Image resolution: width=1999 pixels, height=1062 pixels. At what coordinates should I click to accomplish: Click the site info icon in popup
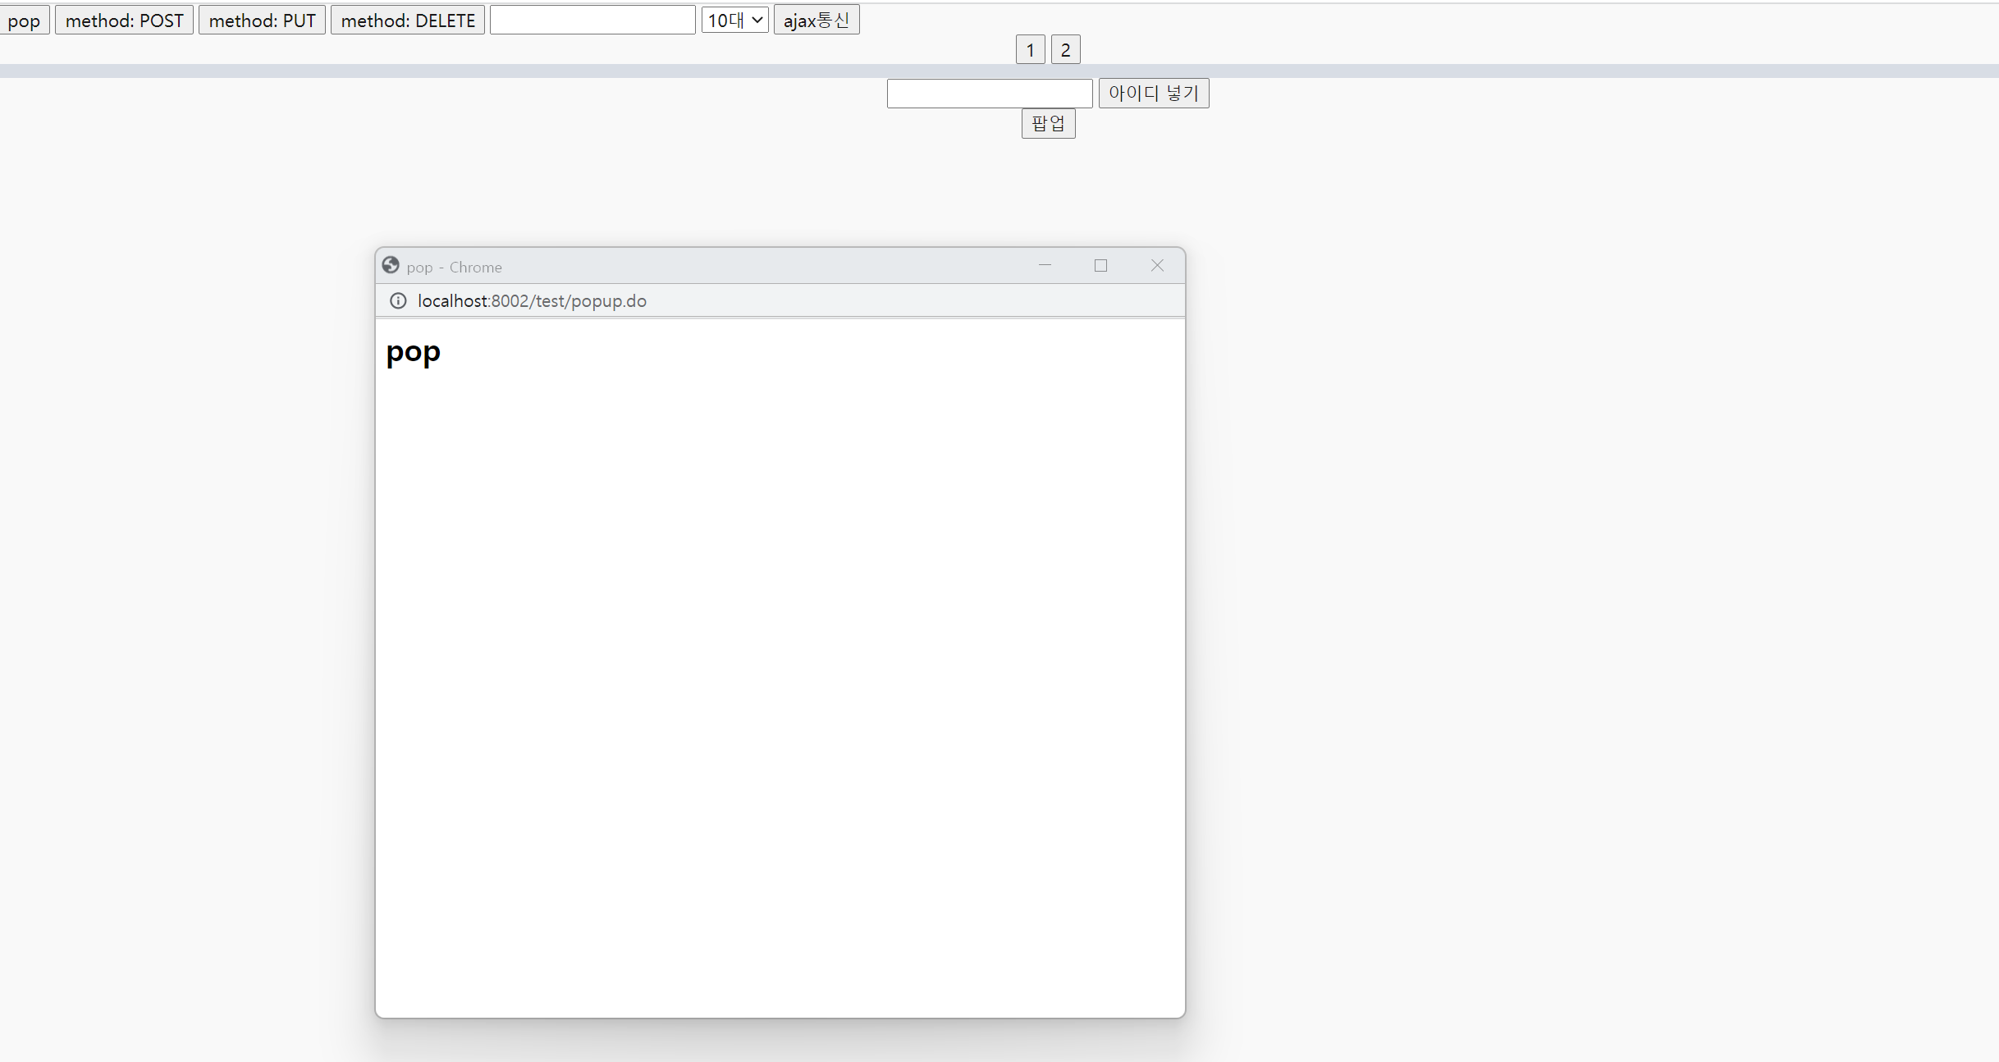point(398,301)
